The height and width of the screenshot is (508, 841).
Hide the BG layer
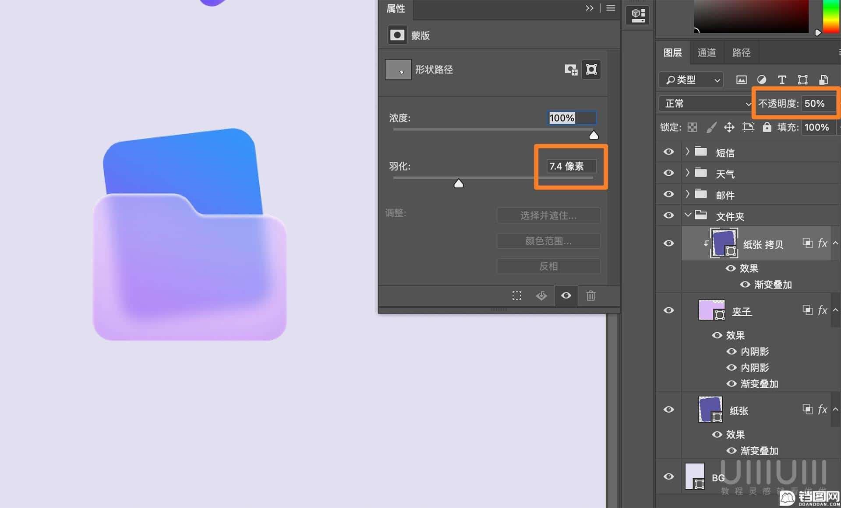point(668,477)
